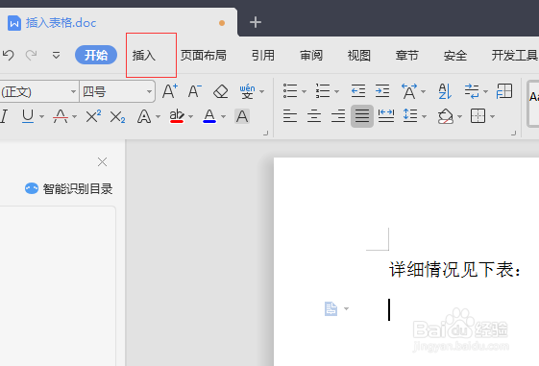Expand the numbering dropdown arrow
Screen dimensions: 539x366
(337, 92)
